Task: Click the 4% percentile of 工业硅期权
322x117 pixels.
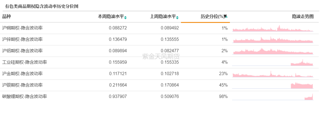Action: click(225, 62)
